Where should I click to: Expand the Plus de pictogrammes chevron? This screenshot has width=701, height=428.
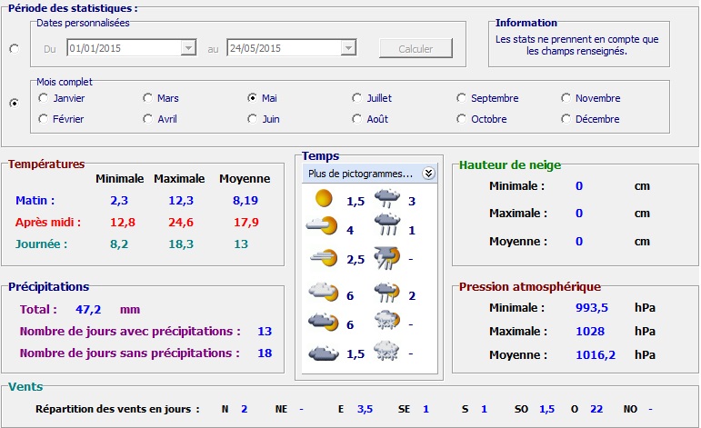[428, 174]
